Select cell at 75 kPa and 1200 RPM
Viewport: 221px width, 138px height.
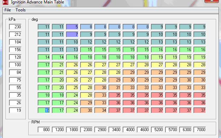[x=58, y=80]
